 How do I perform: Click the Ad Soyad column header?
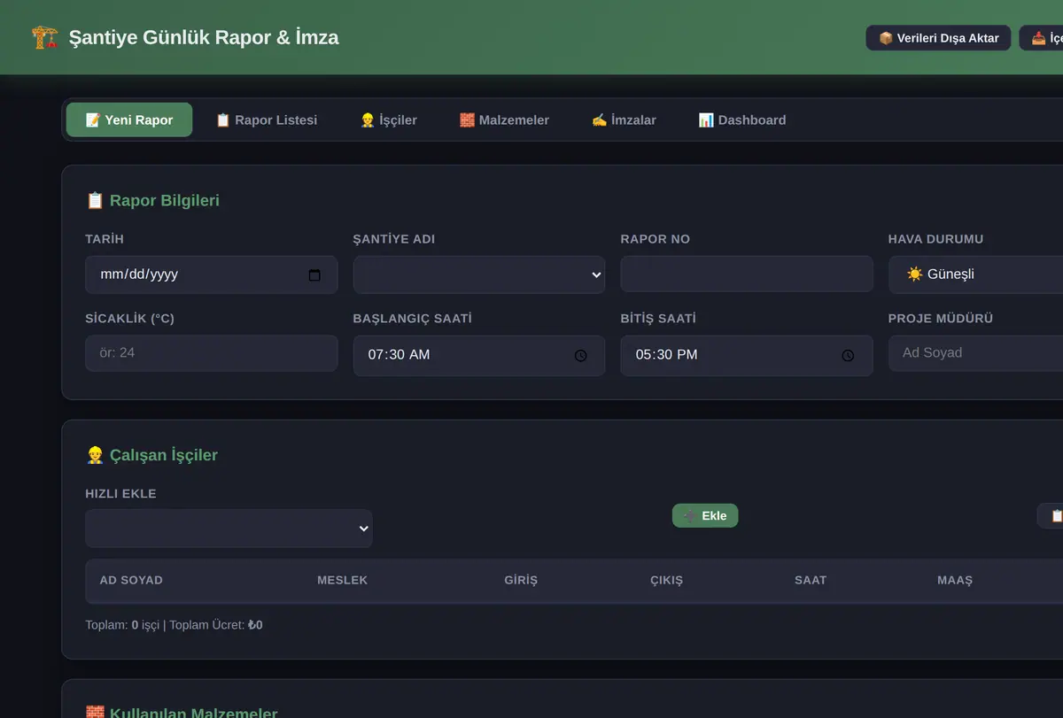pyautogui.click(x=131, y=581)
